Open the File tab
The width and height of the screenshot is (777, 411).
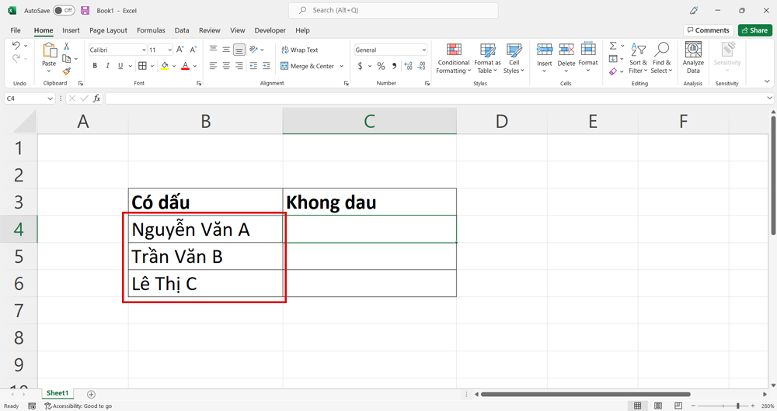(x=16, y=30)
